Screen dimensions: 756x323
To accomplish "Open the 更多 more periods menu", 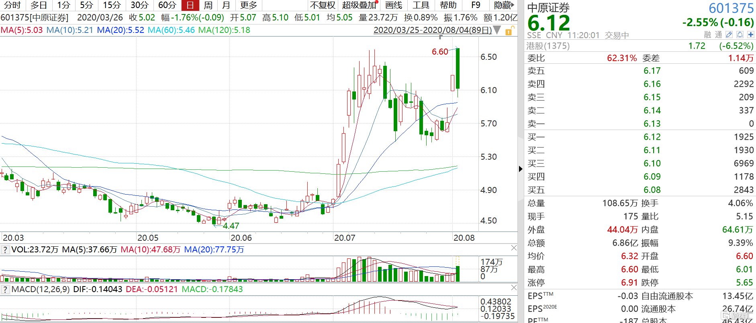I will [x=249, y=5].
